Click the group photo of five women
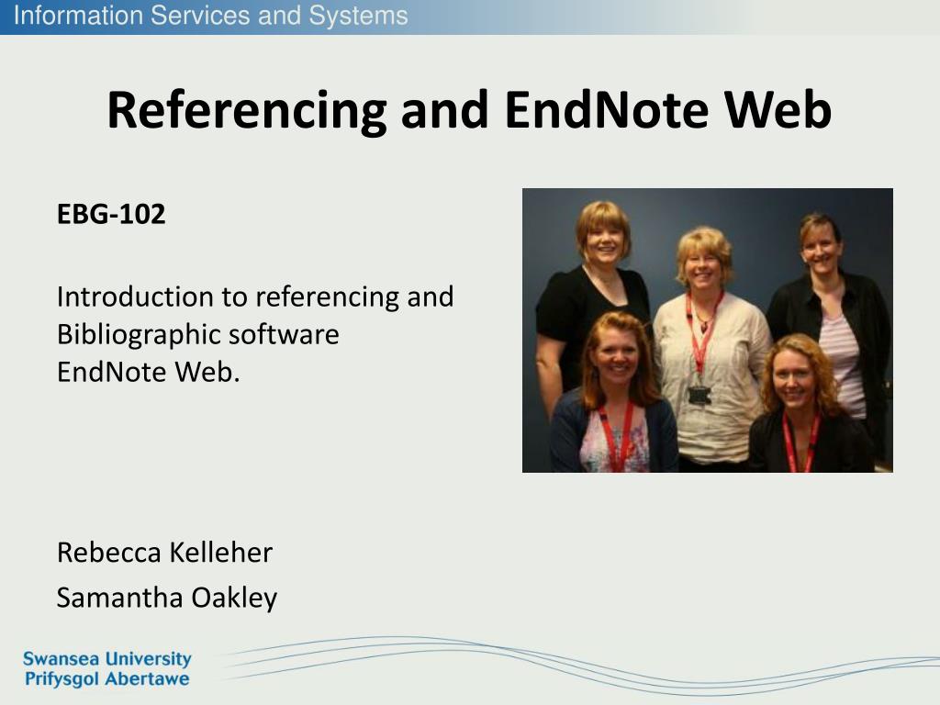Image resolution: width=940 pixels, height=705 pixels. (x=708, y=330)
